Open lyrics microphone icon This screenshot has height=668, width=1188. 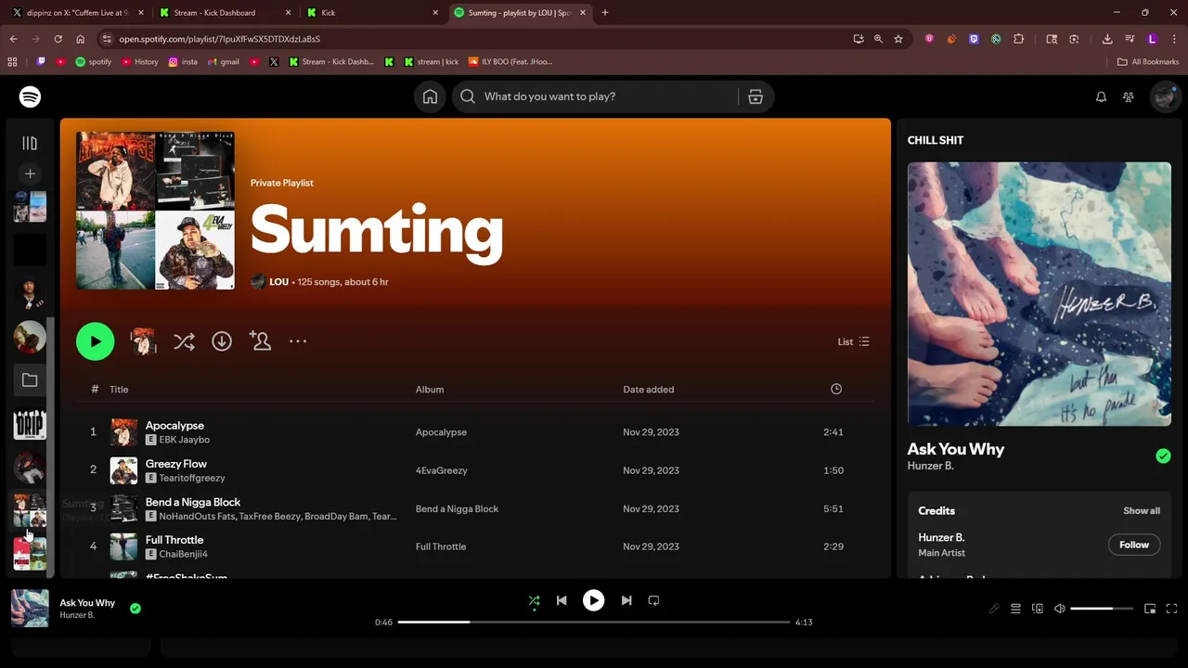pos(994,609)
